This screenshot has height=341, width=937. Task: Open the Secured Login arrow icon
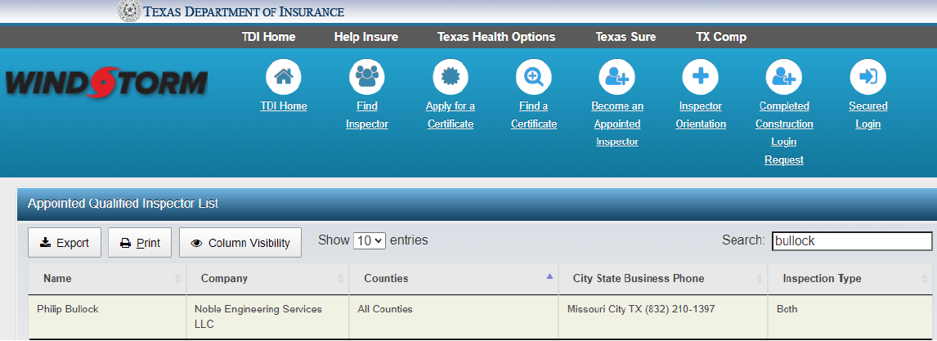[868, 77]
